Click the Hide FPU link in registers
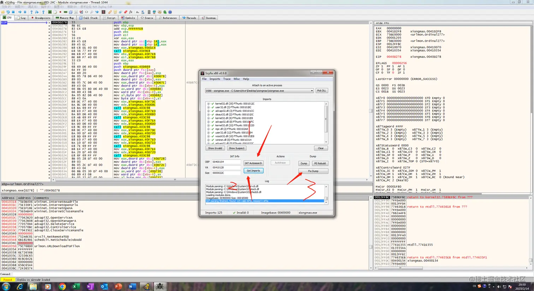The width and height of the screenshot is (534, 291). coord(382,23)
